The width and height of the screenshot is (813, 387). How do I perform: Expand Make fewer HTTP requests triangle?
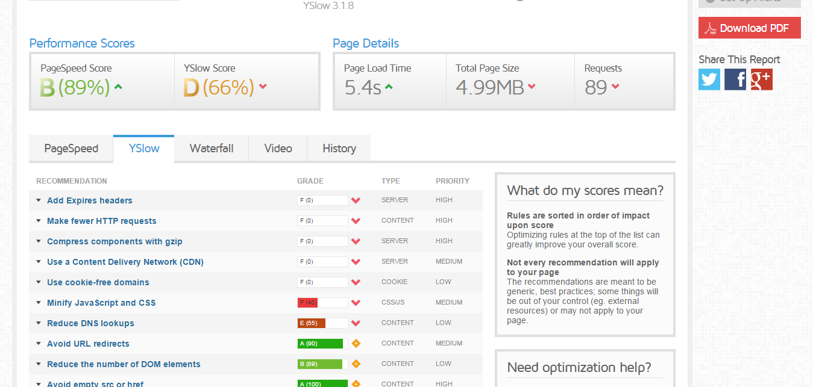(x=39, y=221)
